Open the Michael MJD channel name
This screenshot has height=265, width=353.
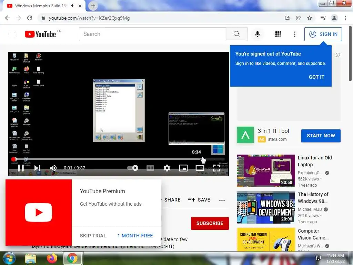(310, 209)
